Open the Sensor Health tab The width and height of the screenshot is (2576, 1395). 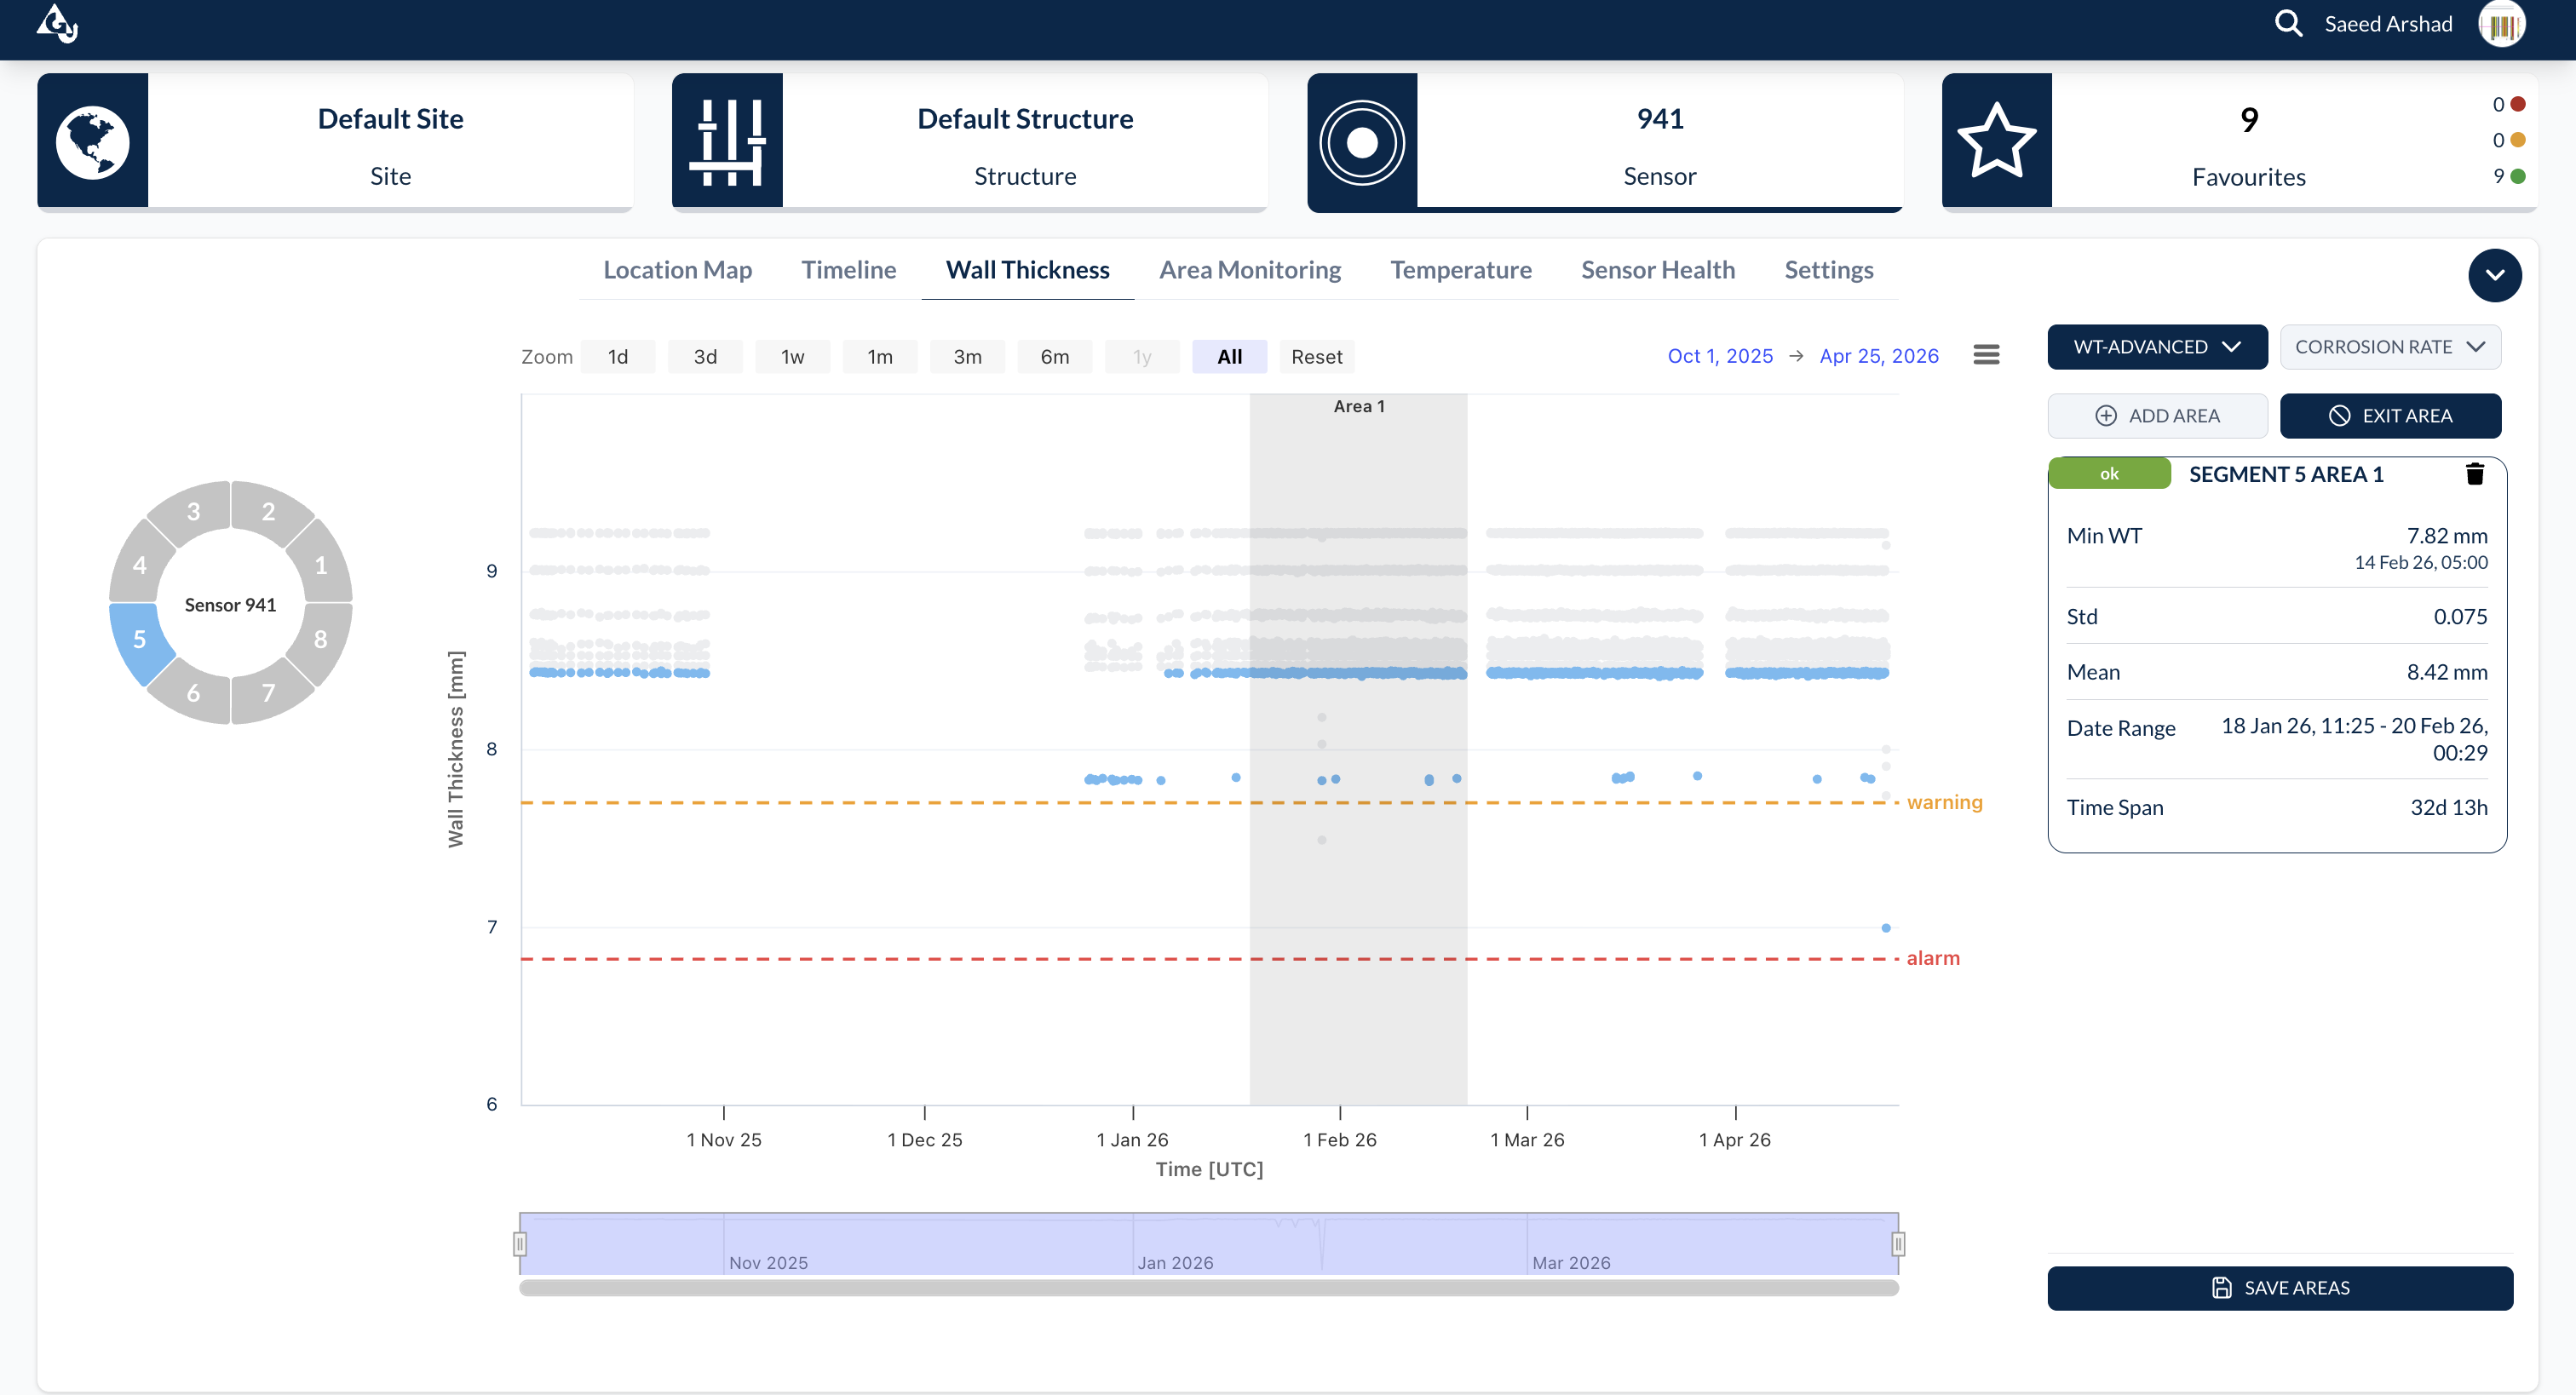(1657, 270)
